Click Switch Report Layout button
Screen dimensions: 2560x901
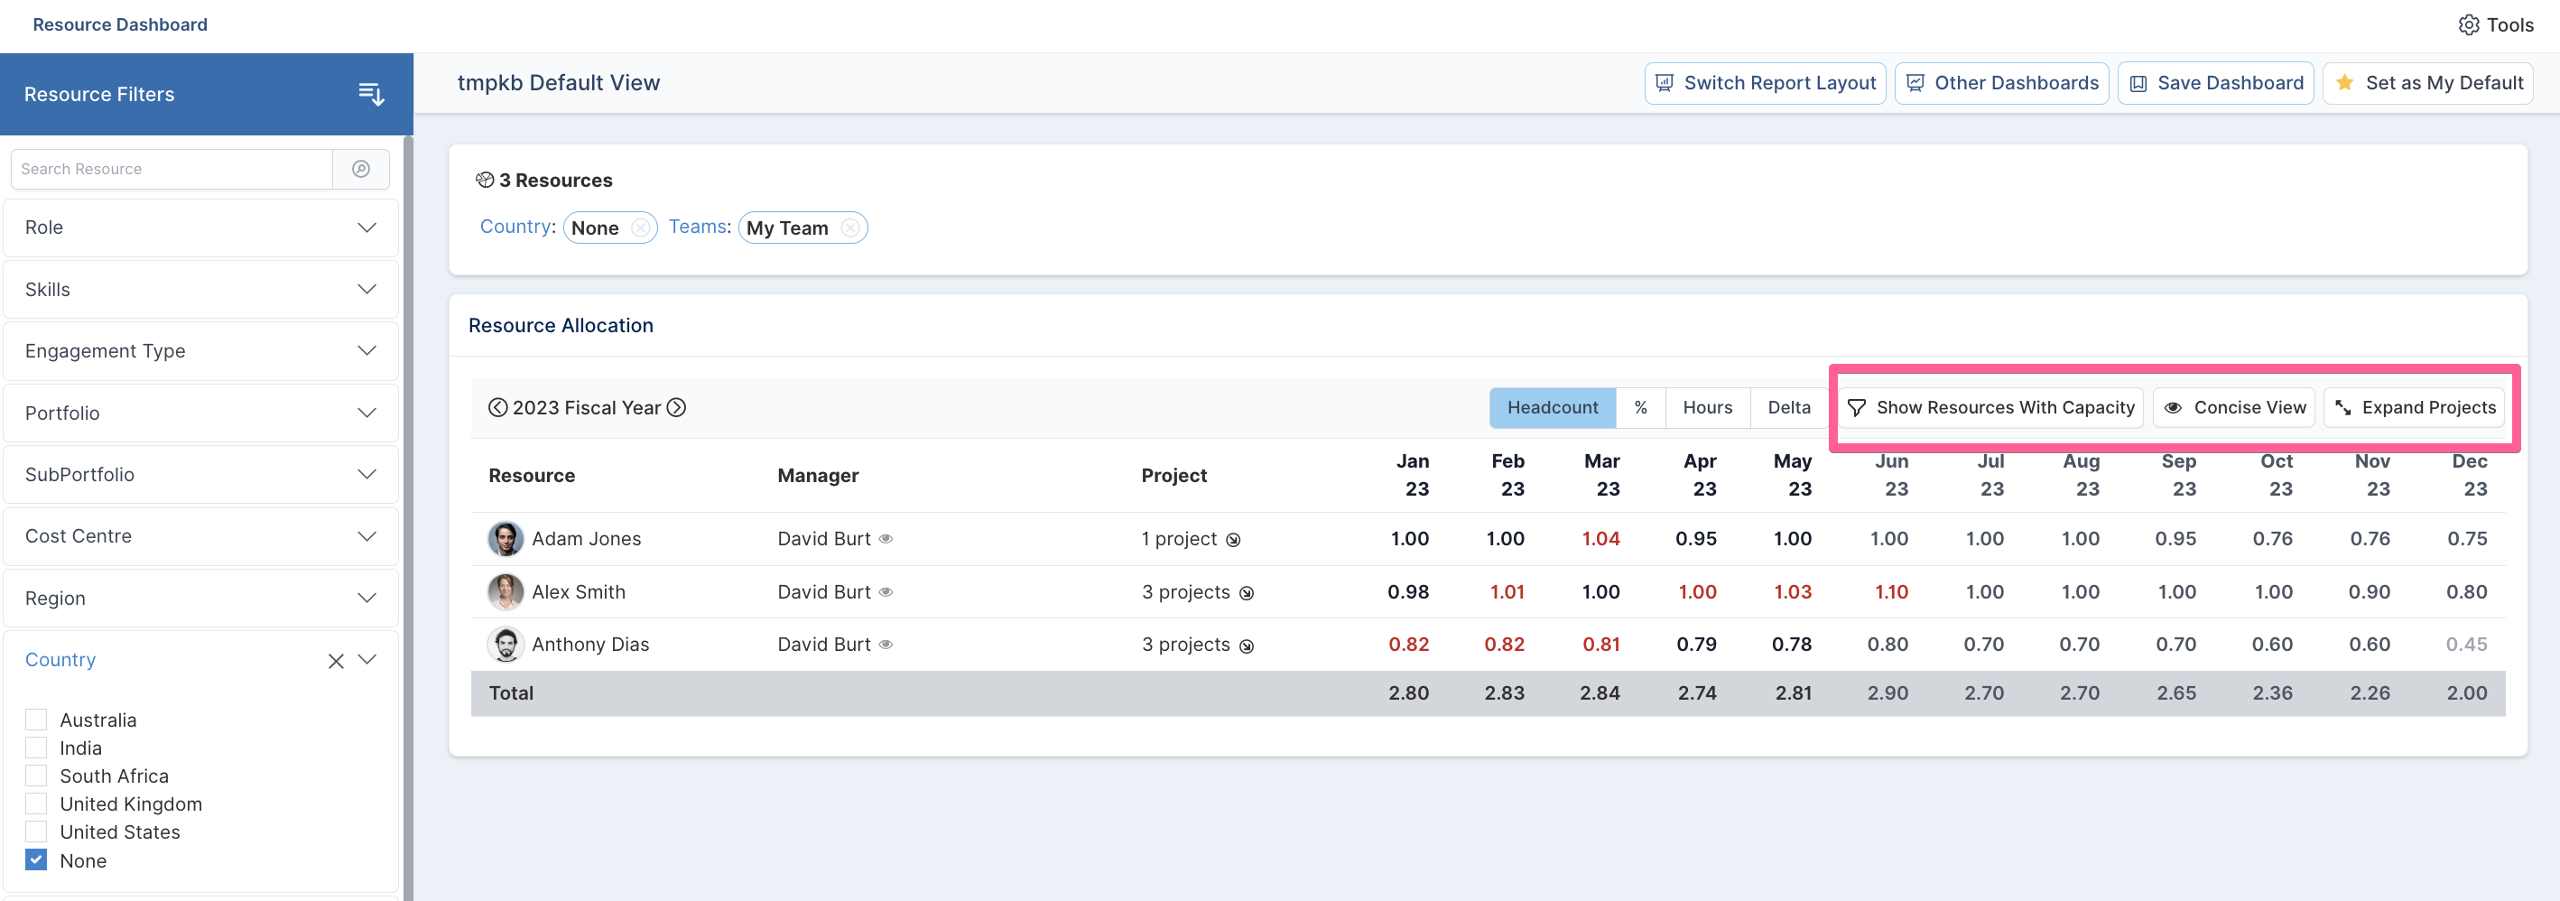click(x=1765, y=83)
